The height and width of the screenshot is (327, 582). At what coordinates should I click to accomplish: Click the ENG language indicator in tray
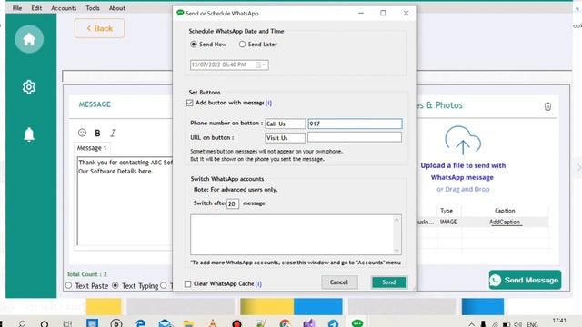[x=532, y=325]
